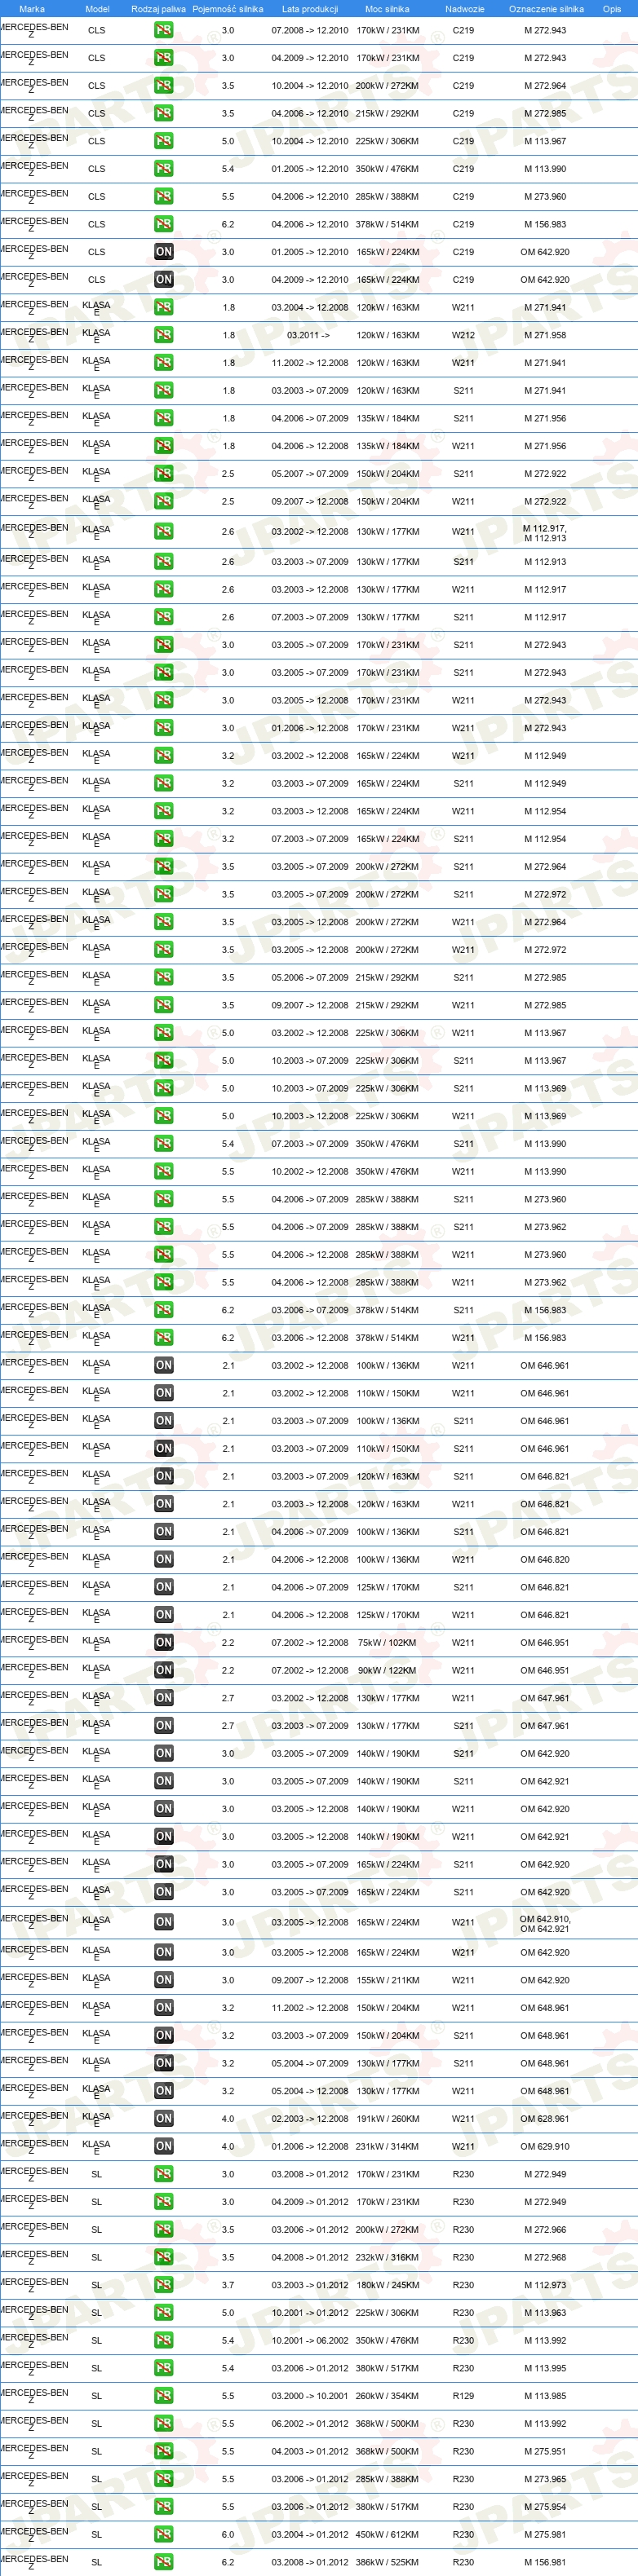Screen dimensions: 638x2576
Task: Click the petrol icon in the SL 3.7 row
Action: coord(163,2286)
